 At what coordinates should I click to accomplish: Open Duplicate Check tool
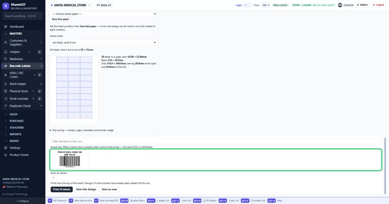coord(23,106)
